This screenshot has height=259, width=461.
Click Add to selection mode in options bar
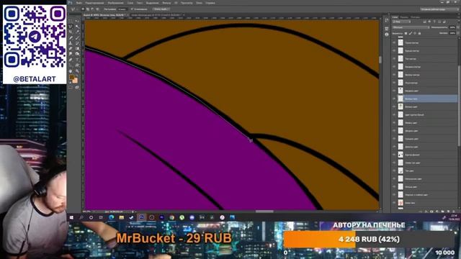click(88, 9)
